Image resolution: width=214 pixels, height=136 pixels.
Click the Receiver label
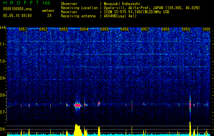[69, 12]
